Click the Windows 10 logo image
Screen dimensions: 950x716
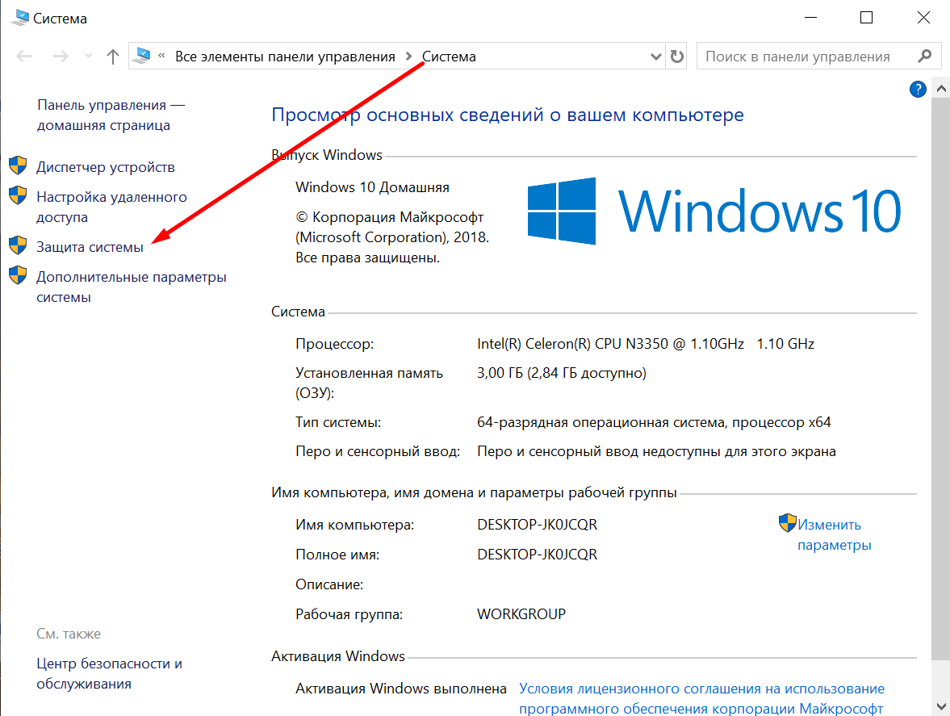tap(714, 211)
